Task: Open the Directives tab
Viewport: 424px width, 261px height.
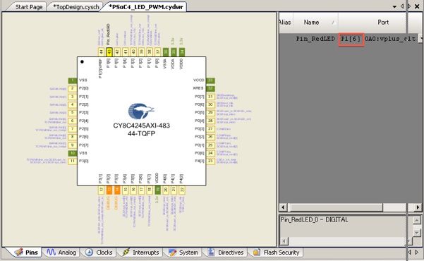Action: (225, 253)
